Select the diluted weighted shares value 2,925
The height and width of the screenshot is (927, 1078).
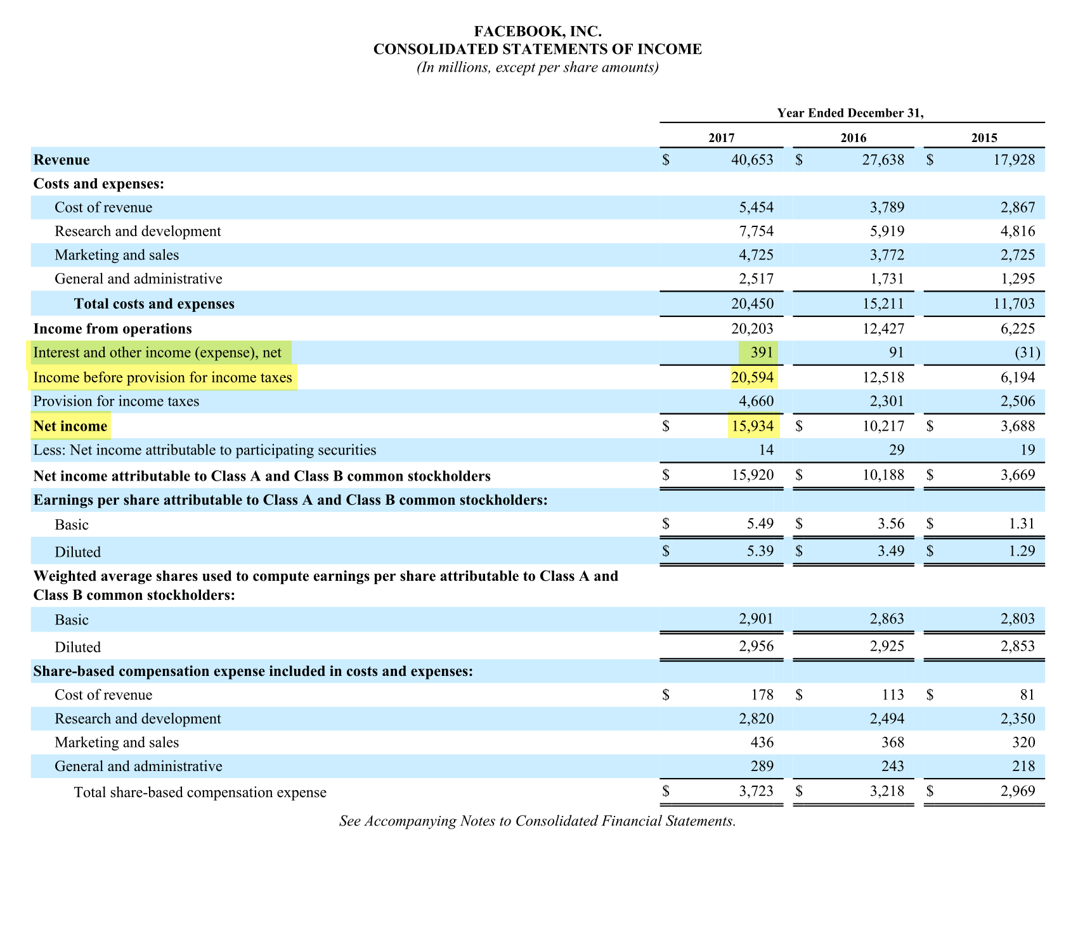pos(887,647)
